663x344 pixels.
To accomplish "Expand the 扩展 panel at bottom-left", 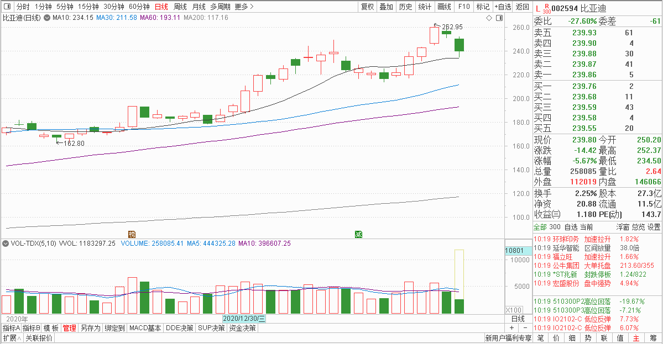I will (x=11, y=338).
